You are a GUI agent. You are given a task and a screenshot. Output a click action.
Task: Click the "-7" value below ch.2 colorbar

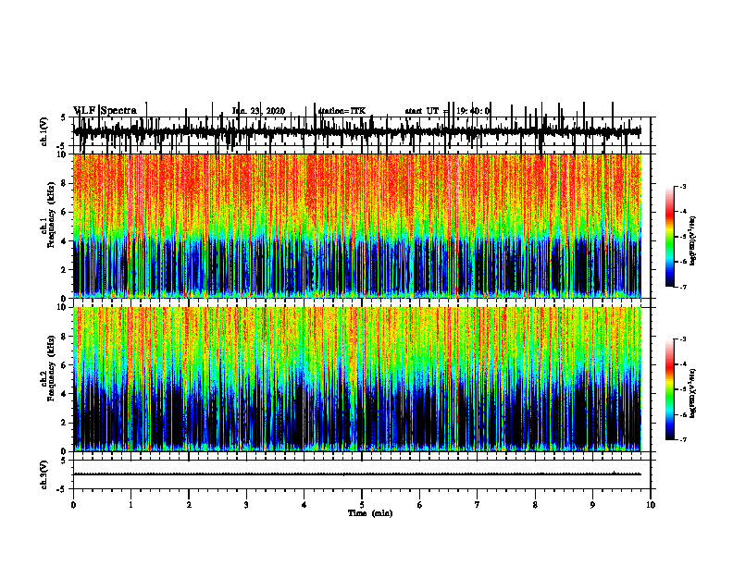point(683,439)
